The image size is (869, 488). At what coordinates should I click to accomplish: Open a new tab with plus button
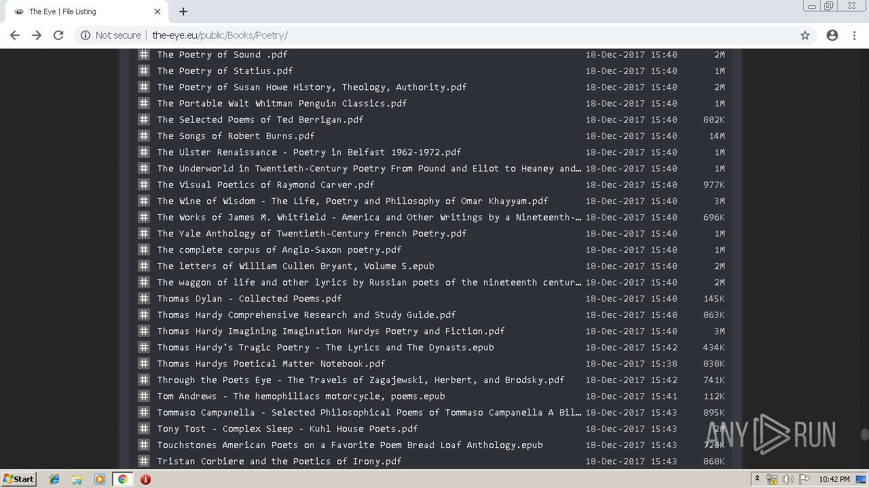[183, 12]
